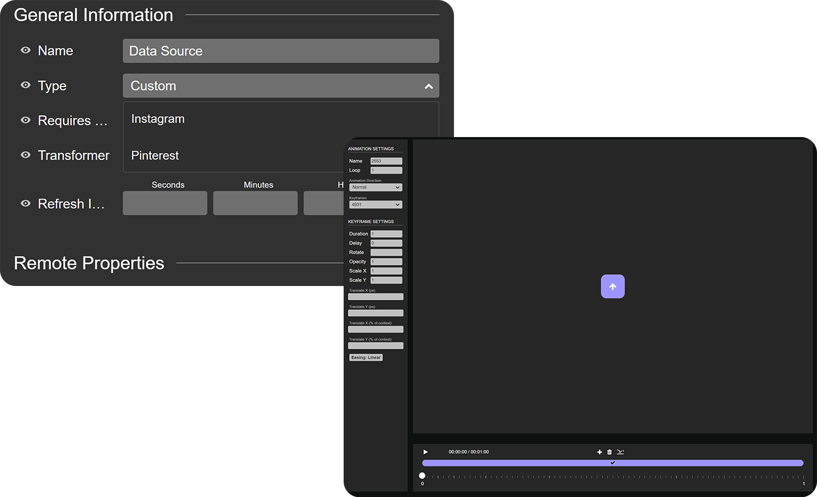
Task: Select Pinterest from the type list
Action: [x=155, y=155]
